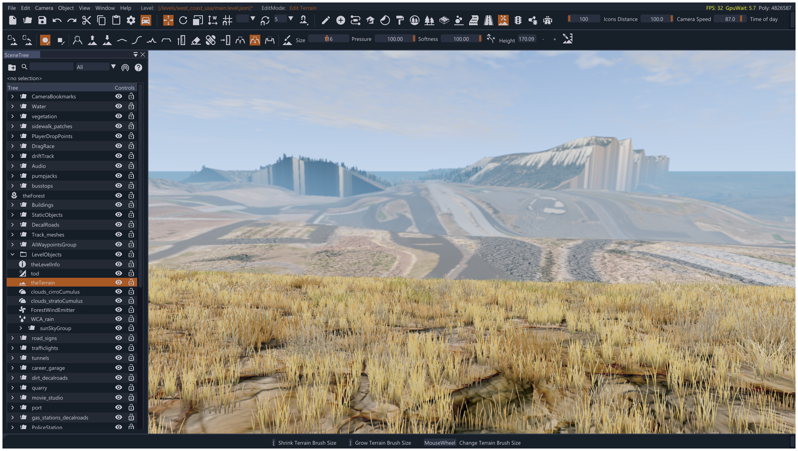The width and height of the screenshot is (798, 451).
Task: Select the terrain eraser tool
Action: (196, 40)
